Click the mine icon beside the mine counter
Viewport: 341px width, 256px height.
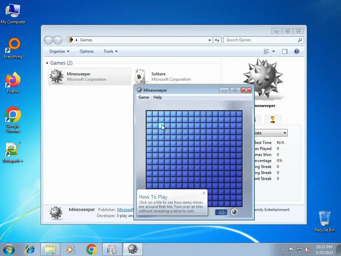tap(234, 212)
